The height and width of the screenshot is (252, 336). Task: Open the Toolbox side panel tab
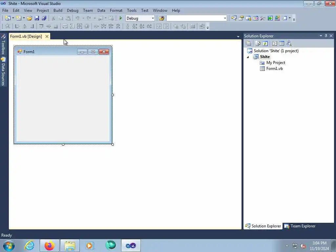click(x=3, y=44)
